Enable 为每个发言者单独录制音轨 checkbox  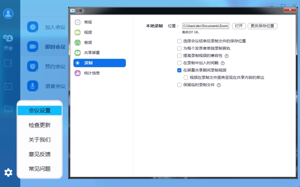point(179,48)
